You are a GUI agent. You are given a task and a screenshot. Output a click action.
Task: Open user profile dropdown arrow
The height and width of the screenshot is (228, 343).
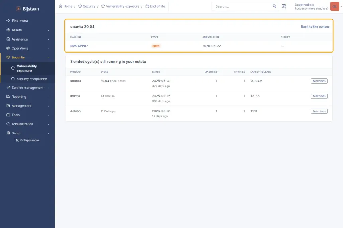pyautogui.click(x=341, y=6)
